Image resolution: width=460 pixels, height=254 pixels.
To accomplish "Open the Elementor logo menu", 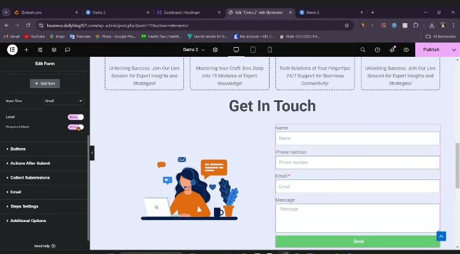I will pyautogui.click(x=12, y=50).
